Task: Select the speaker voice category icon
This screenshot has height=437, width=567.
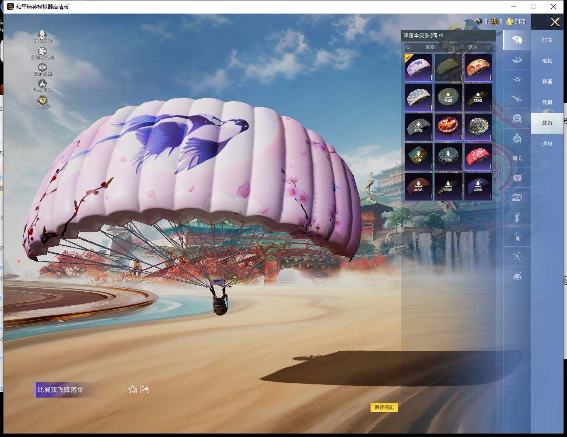Action: (x=517, y=158)
